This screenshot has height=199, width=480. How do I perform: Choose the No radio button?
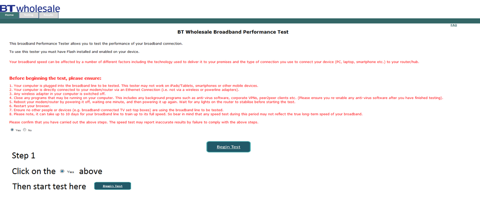click(x=25, y=130)
